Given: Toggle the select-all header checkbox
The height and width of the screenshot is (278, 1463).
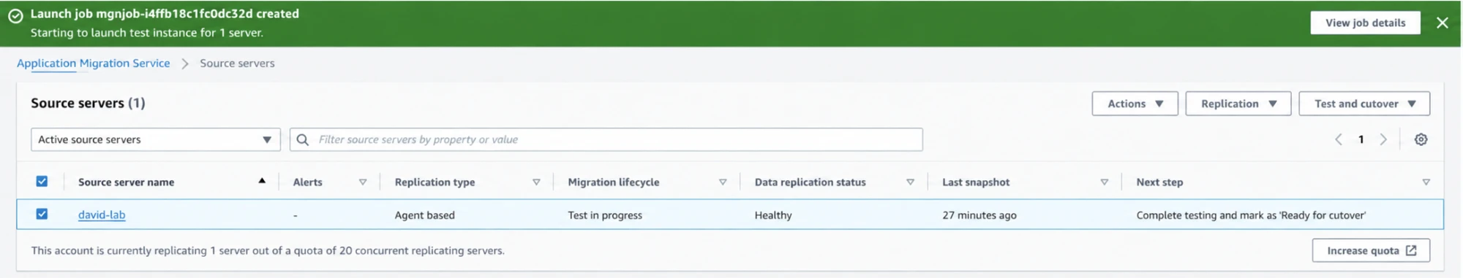Looking at the screenshot, I should pyautogui.click(x=42, y=181).
